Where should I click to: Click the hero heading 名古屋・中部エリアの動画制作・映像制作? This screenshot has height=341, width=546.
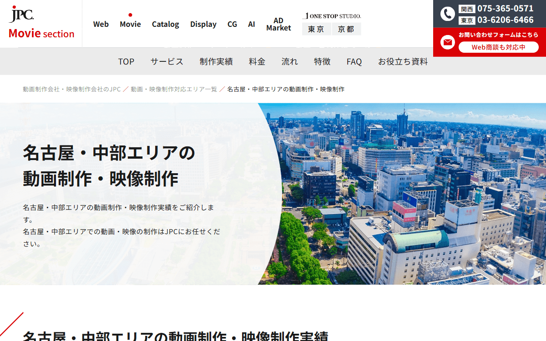[x=109, y=166]
